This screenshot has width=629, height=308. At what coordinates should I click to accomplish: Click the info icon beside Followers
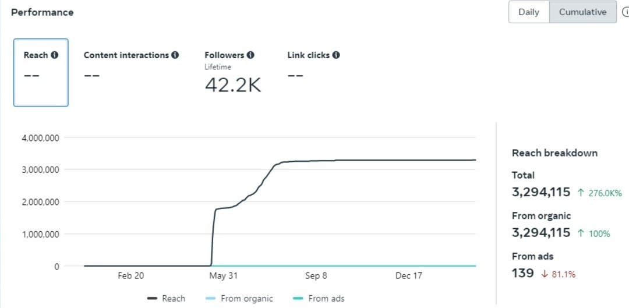(x=250, y=55)
